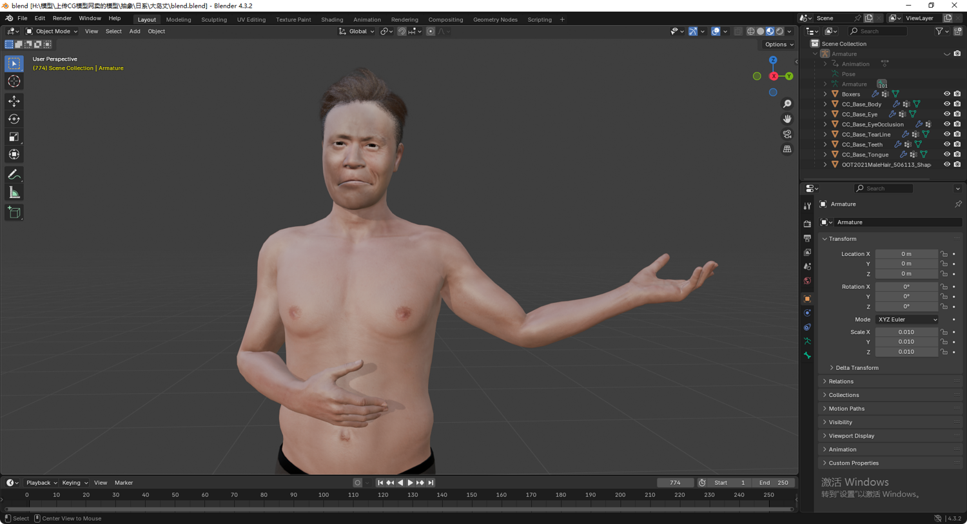The image size is (967, 524).
Task: Switch perspective/orthographic with grid icon
Action: [787, 149]
